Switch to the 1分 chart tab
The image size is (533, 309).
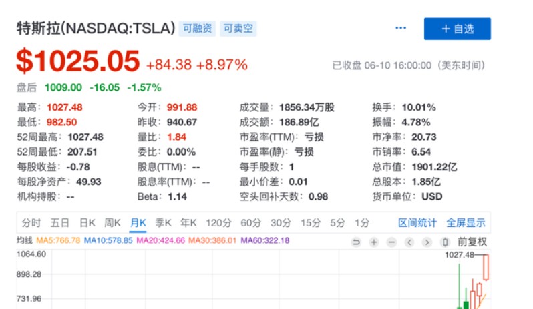coord(362,223)
